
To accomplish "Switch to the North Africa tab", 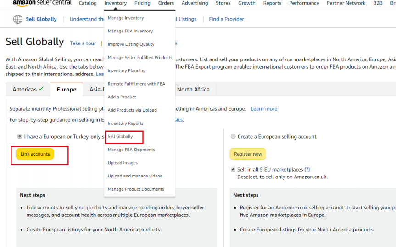I will pos(193,89).
